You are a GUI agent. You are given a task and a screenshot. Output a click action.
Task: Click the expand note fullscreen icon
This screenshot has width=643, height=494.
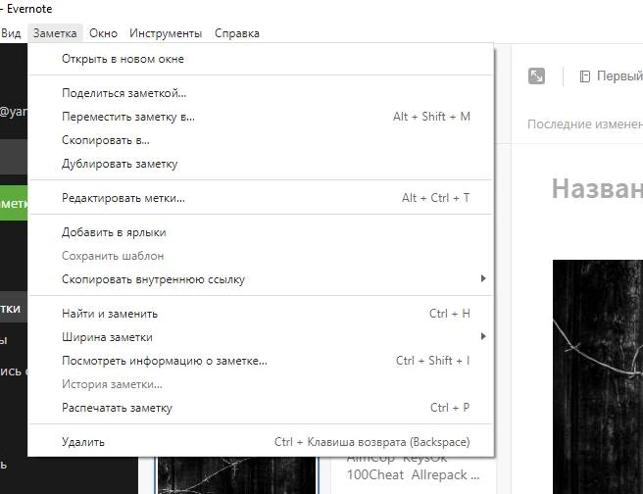click(536, 75)
